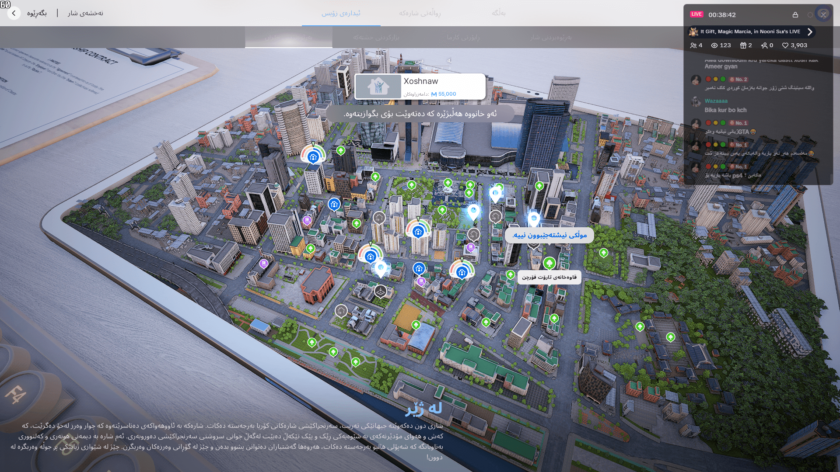
Task: Open the settings gear in the livestream panel
Action: click(x=810, y=14)
